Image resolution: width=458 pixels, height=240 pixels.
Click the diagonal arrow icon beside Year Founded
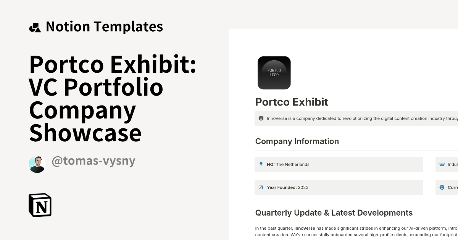(261, 187)
